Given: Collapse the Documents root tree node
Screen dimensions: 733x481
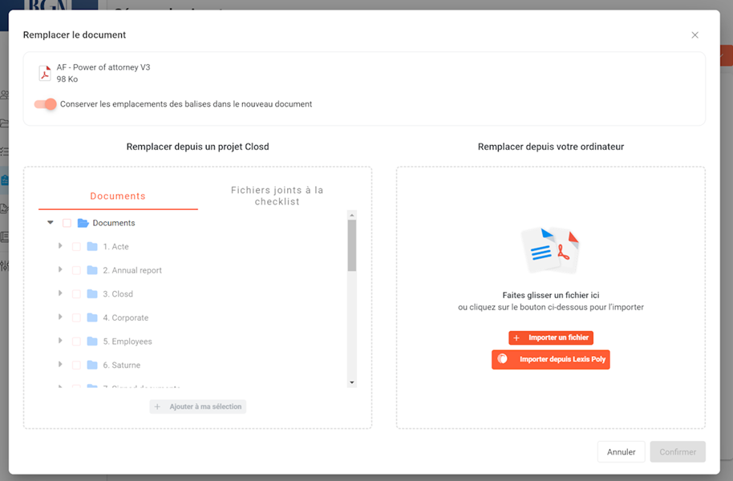Looking at the screenshot, I should 51,223.
